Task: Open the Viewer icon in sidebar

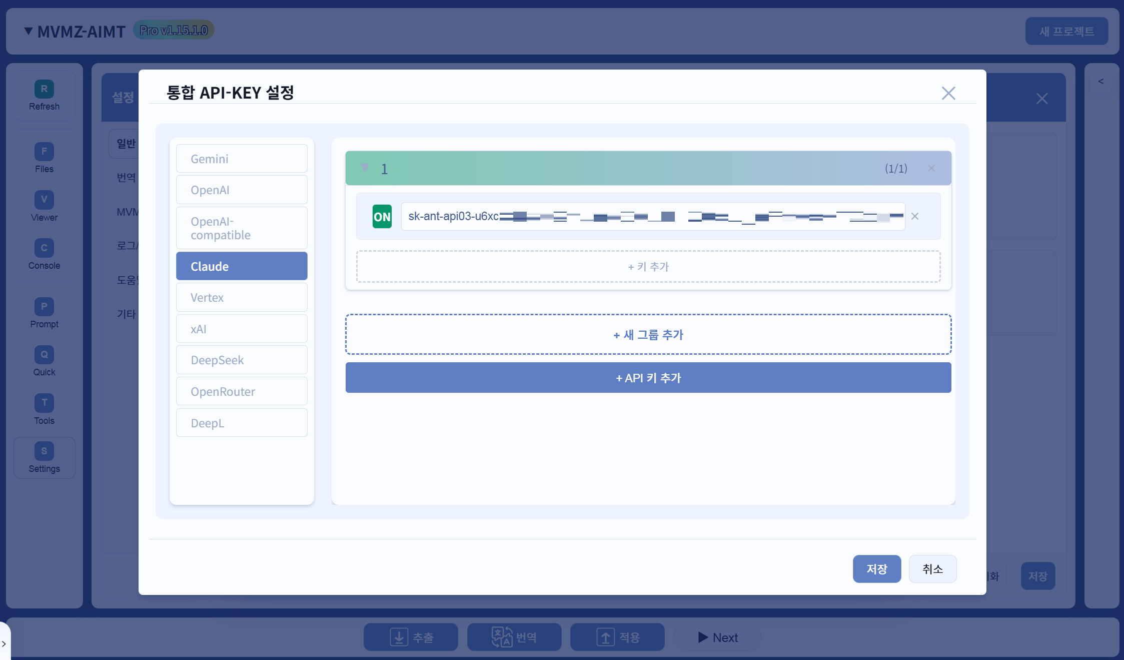Action: point(44,200)
